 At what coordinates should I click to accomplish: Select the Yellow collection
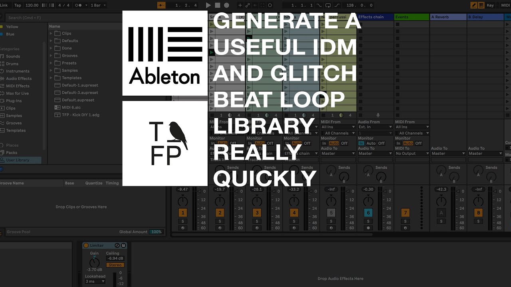(x=12, y=27)
